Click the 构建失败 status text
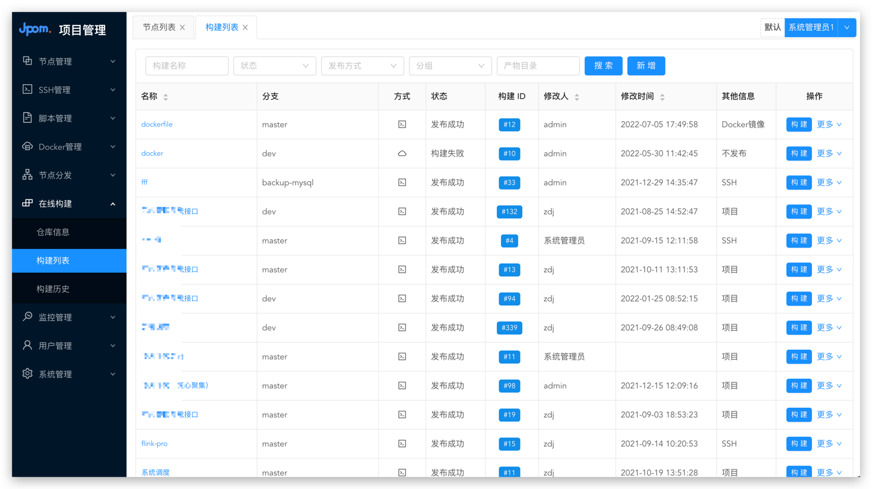 [x=448, y=154]
